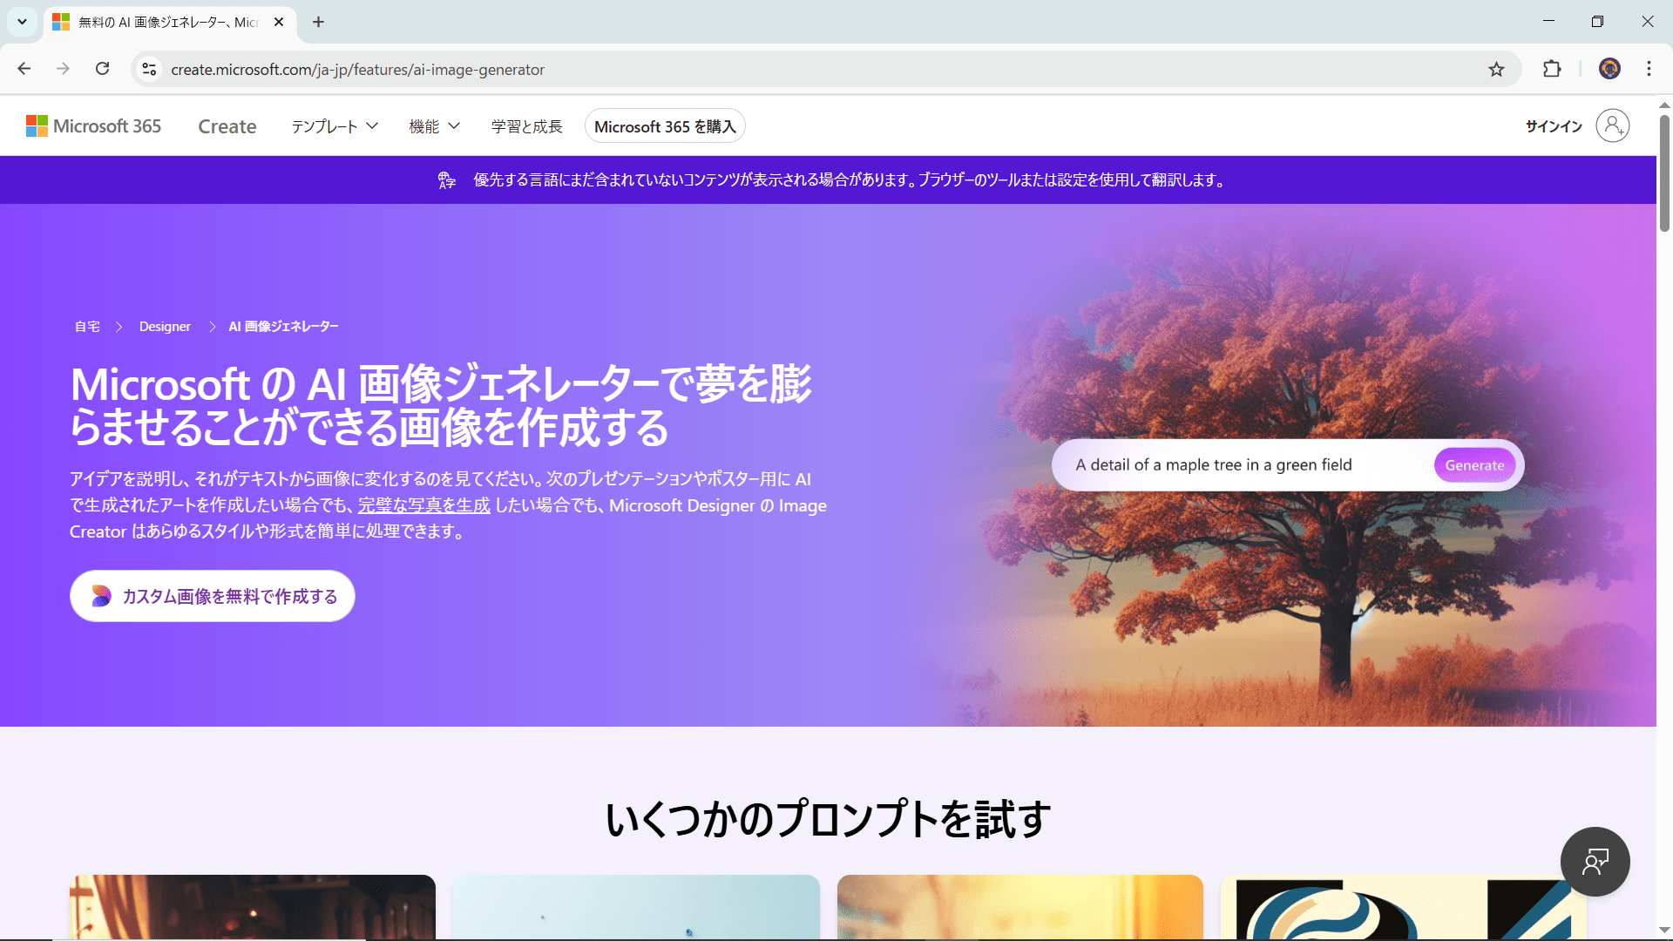
Task: Expand the 機能 menu
Action: click(x=434, y=126)
